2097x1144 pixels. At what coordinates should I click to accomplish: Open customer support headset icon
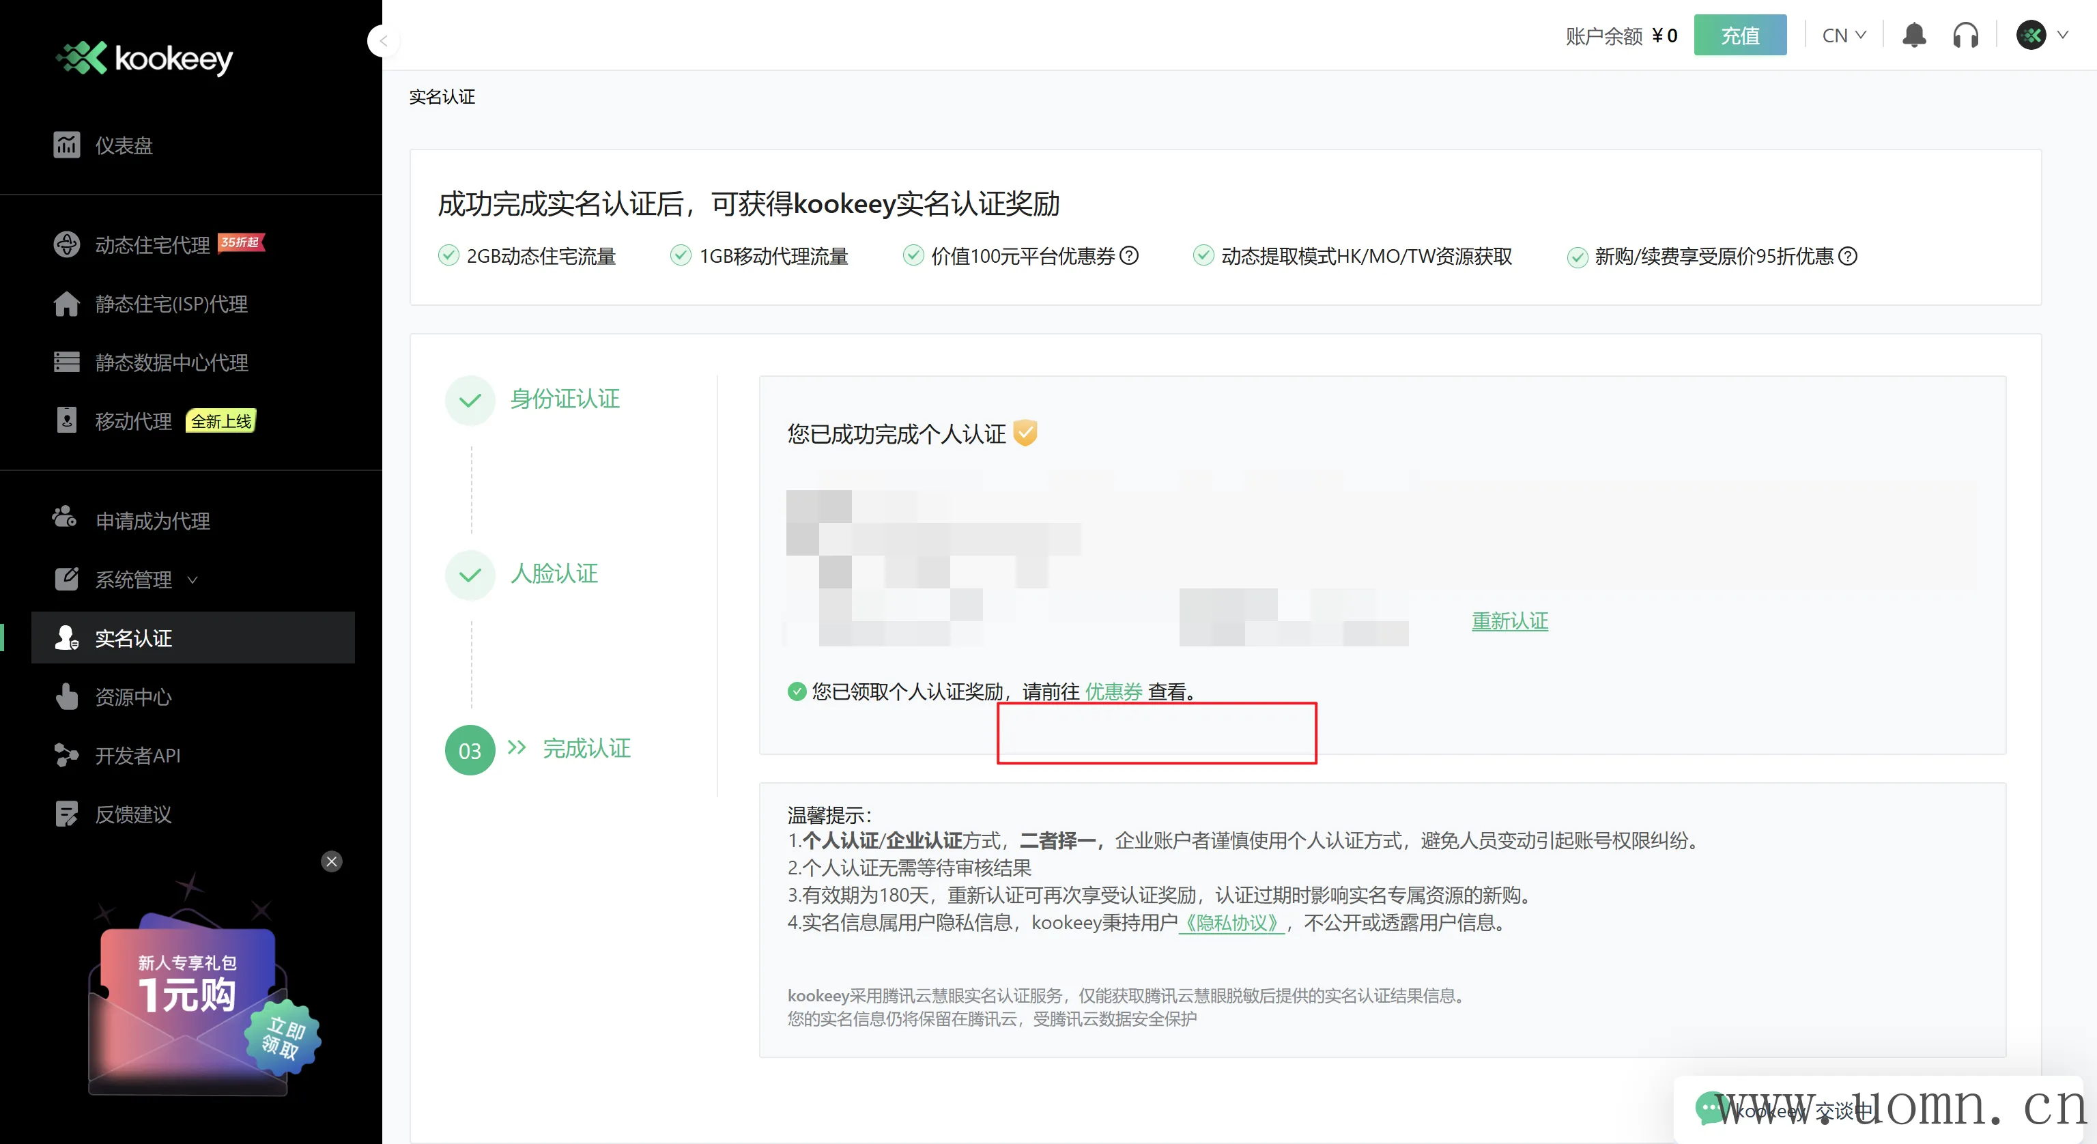pos(1965,35)
